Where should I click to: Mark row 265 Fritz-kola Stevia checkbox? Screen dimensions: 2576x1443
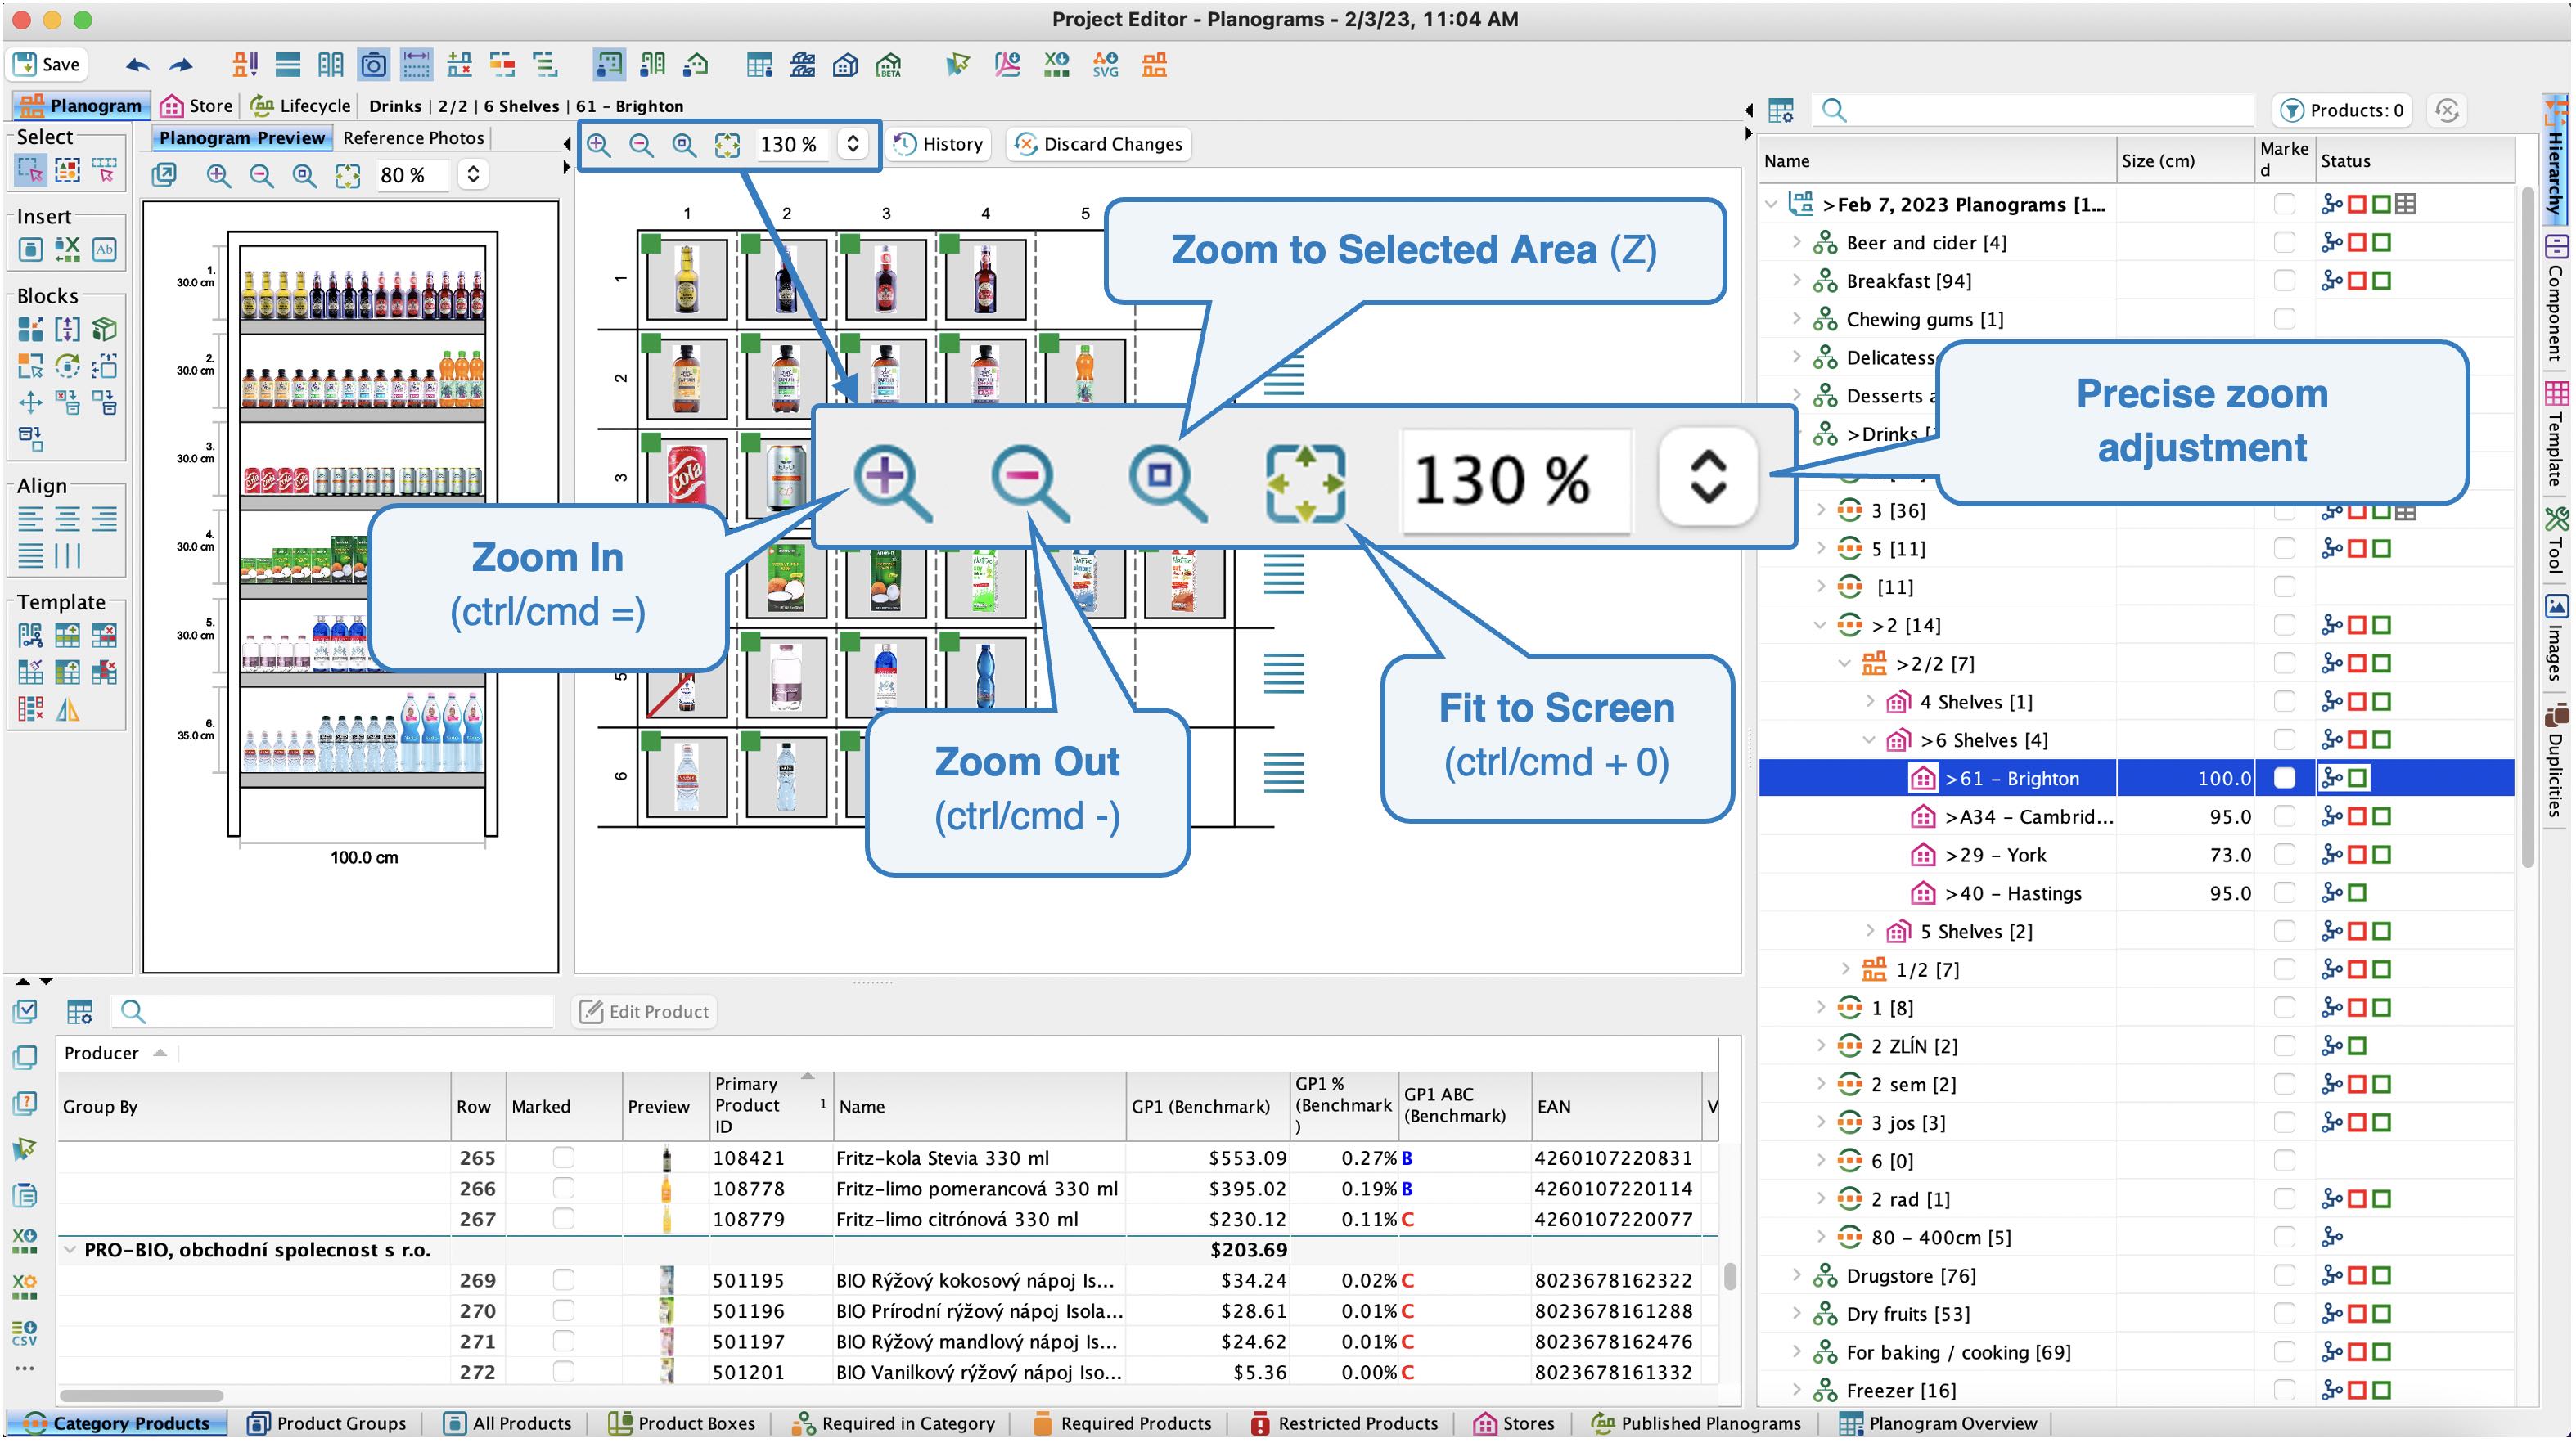click(564, 1157)
